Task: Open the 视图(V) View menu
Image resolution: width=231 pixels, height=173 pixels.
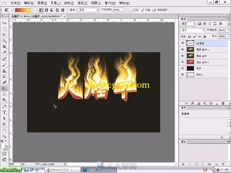Action: pos(96,3)
